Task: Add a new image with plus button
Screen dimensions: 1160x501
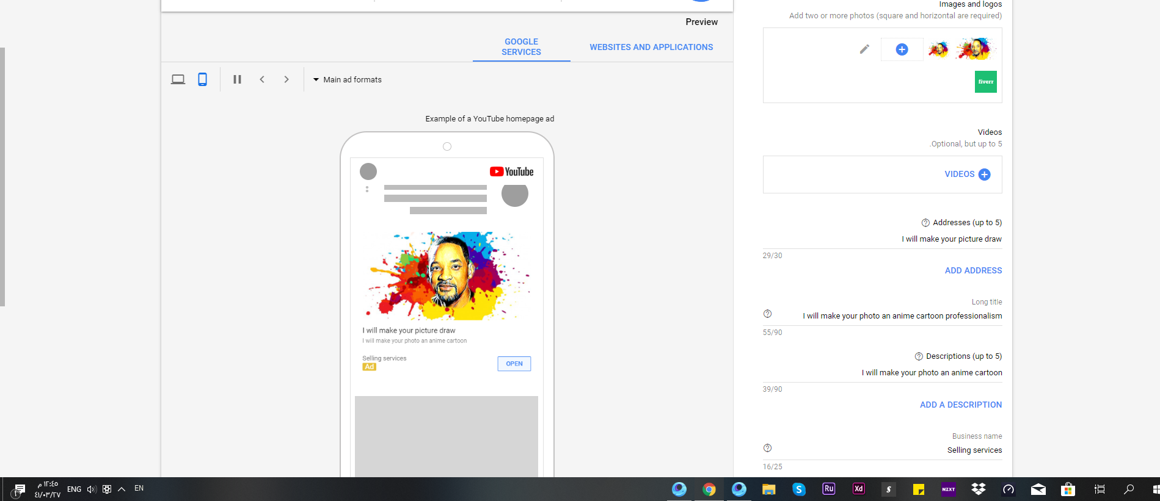Action: [x=902, y=49]
